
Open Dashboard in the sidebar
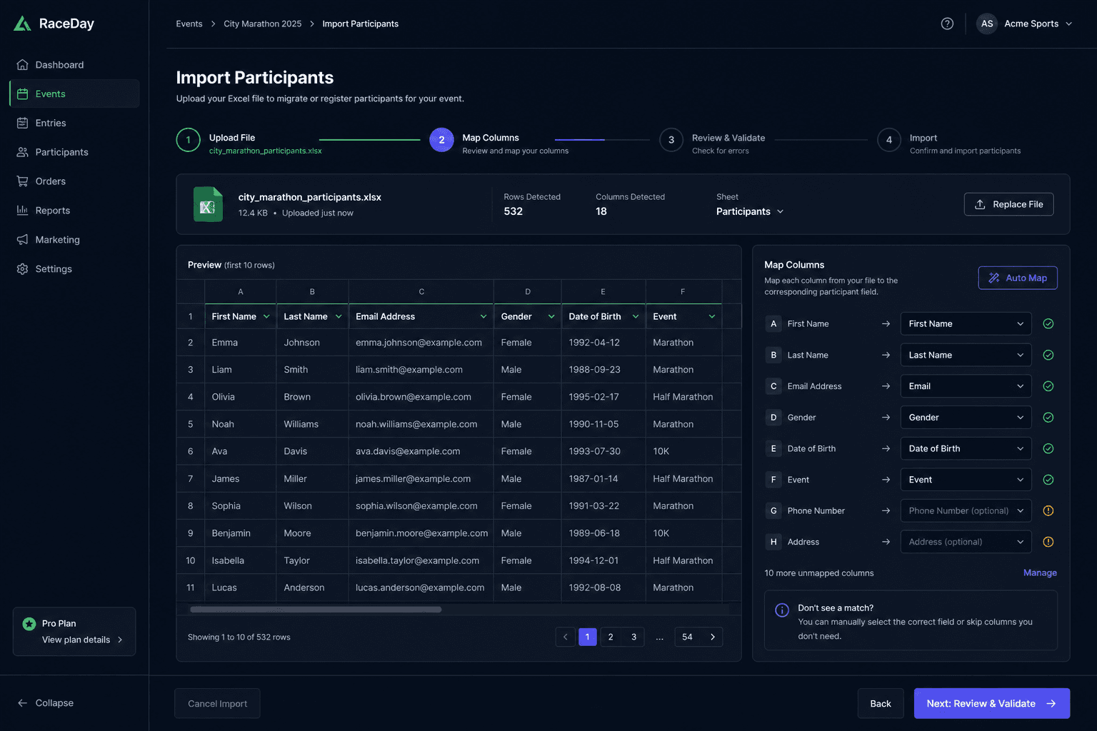[x=74, y=65]
